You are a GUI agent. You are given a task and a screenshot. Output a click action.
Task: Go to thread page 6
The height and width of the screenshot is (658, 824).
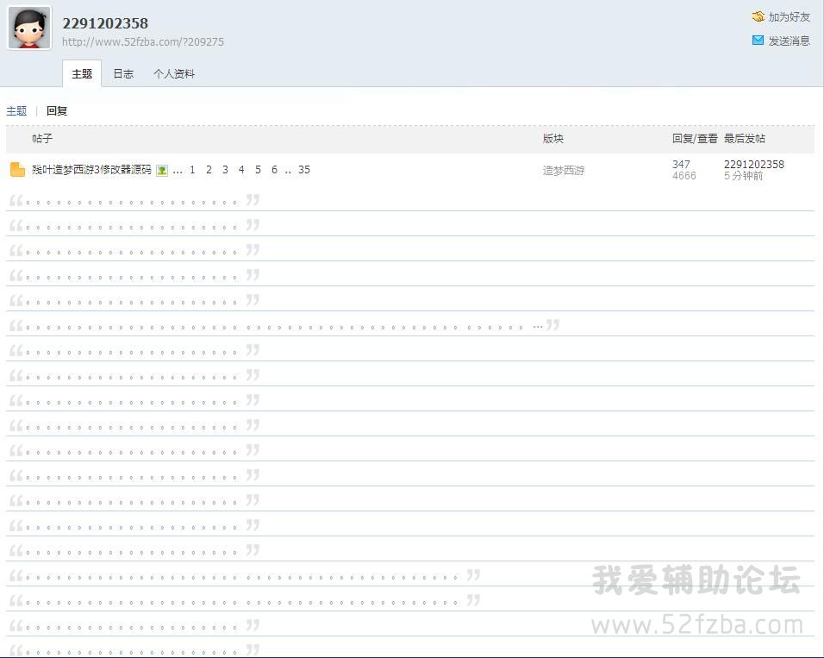click(x=274, y=169)
